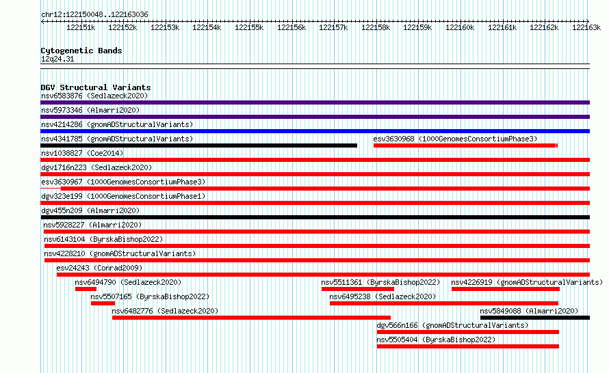This screenshot has height=373, width=609.
Task: Click the chr12:122150048..122163036 coordinate label
Action: point(94,14)
